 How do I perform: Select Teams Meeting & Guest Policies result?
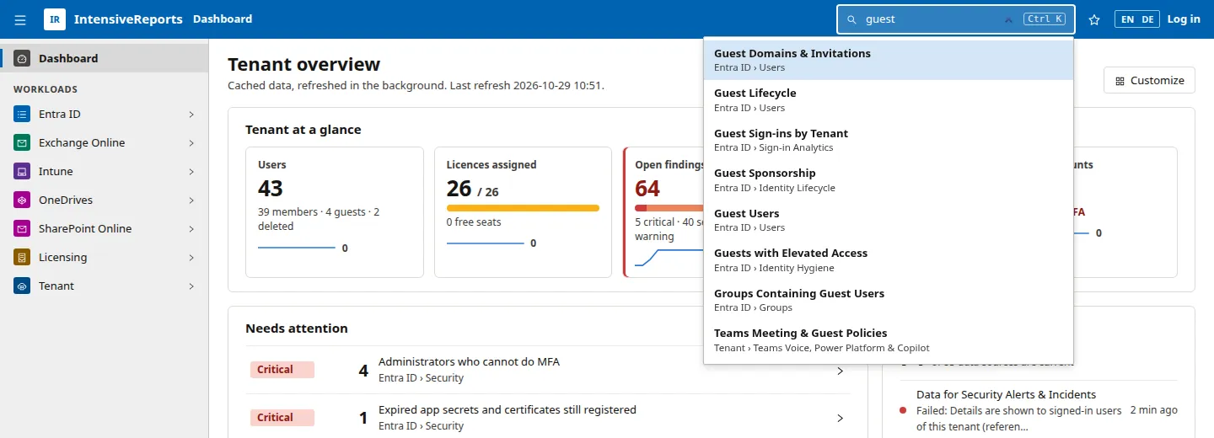(x=889, y=340)
